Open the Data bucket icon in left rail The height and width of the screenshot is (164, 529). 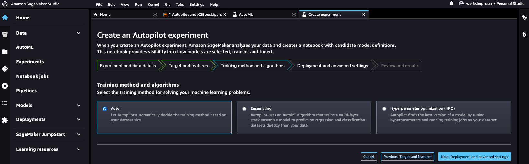pos(5,35)
